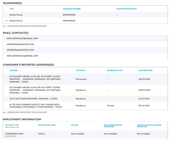Screen dimensions: 170x158
Task: Click the Owned residence code value
Action: tap(110, 106)
